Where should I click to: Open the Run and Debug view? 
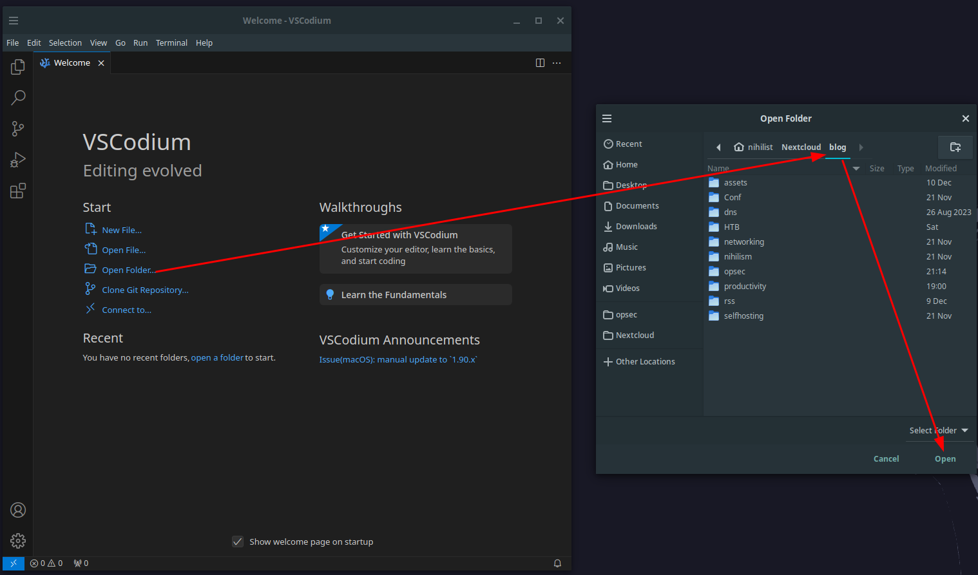[x=18, y=160]
